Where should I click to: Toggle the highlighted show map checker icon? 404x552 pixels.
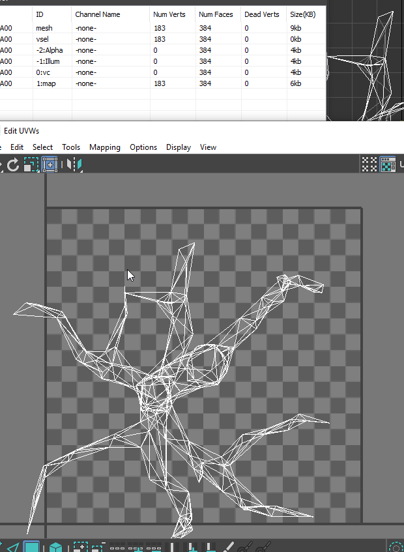click(388, 164)
